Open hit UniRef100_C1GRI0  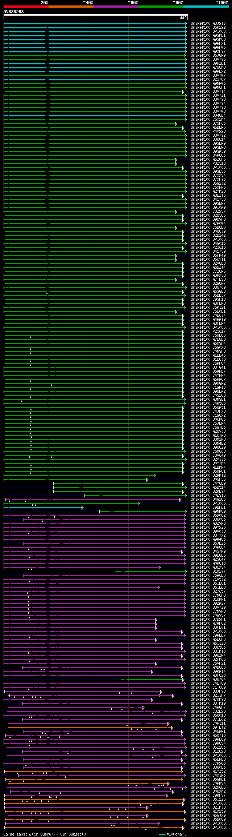pyautogui.click(x=208, y=387)
